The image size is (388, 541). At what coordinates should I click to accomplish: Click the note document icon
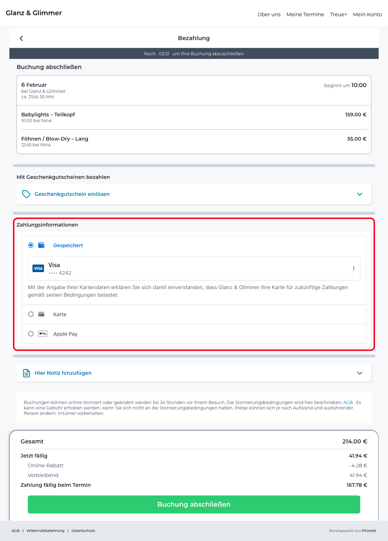[x=26, y=373]
